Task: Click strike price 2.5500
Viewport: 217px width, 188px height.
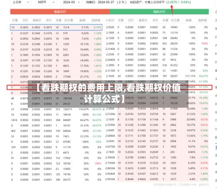Action: pos(110,119)
